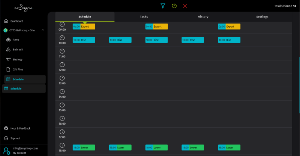Switch to the Tasks tab
This screenshot has height=156, width=300.
point(144,17)
